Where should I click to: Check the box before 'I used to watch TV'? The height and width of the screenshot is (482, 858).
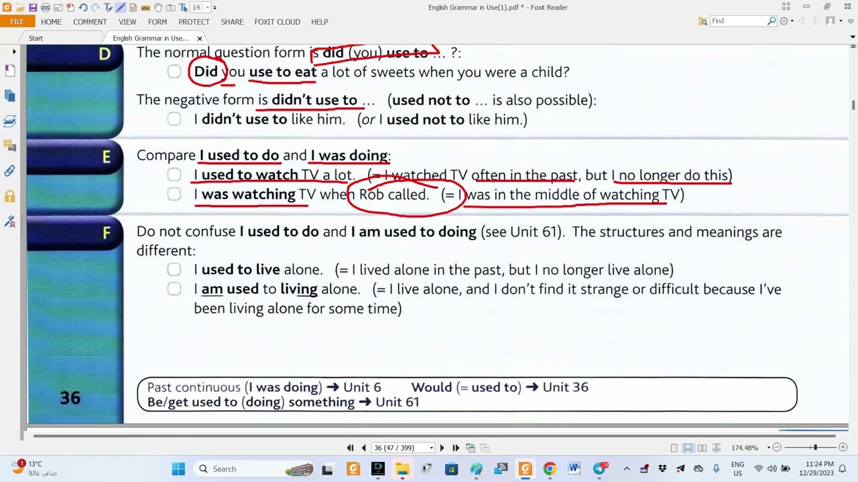[174, 175]
